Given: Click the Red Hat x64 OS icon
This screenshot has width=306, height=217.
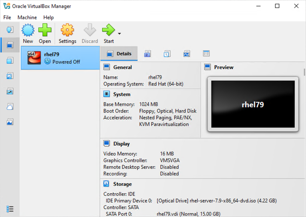Looking at the screenshot, I should pos(34,58).
